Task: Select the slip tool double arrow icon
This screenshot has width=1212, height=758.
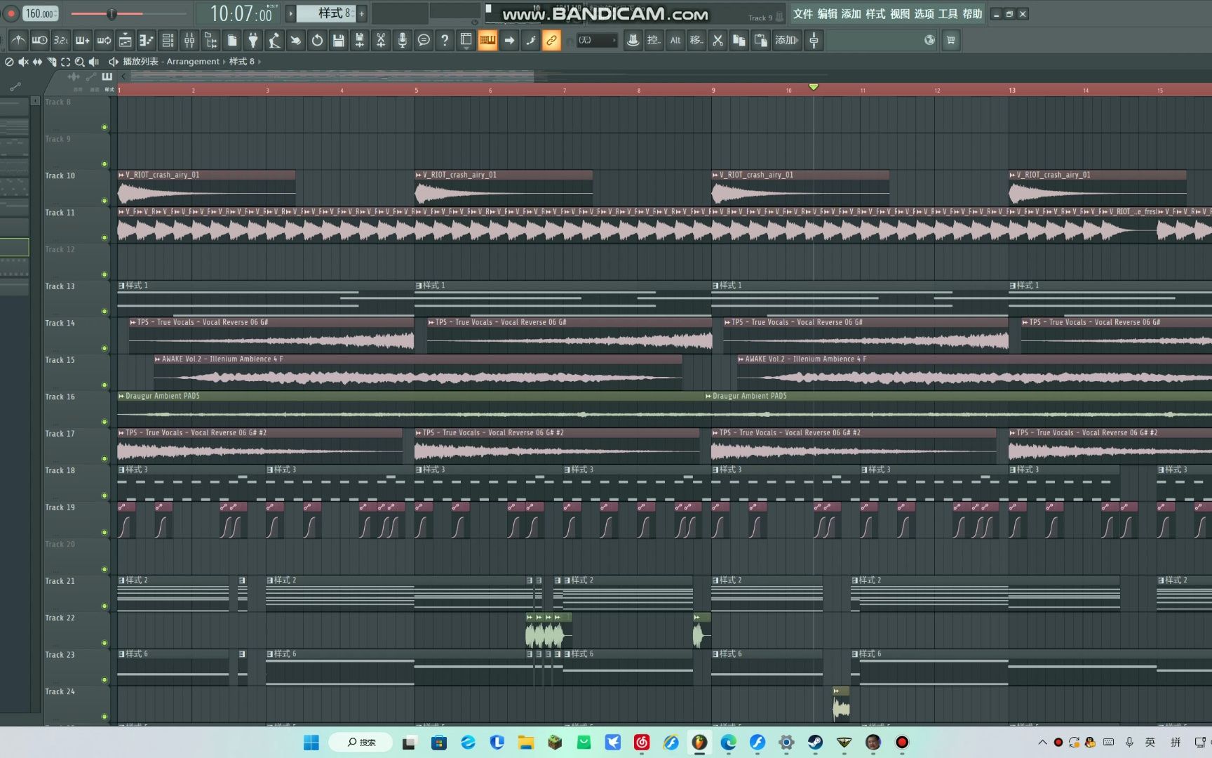Action: 37,62
